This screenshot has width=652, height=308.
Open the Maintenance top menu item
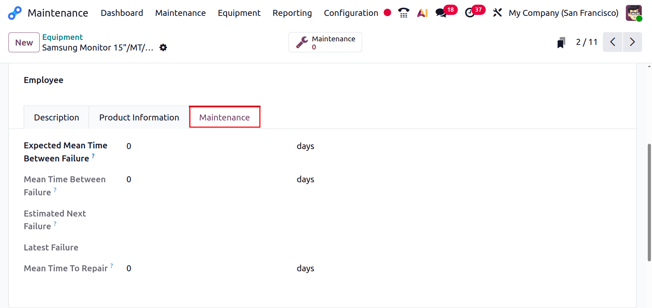pyautogui.click(x=180, y=13)
